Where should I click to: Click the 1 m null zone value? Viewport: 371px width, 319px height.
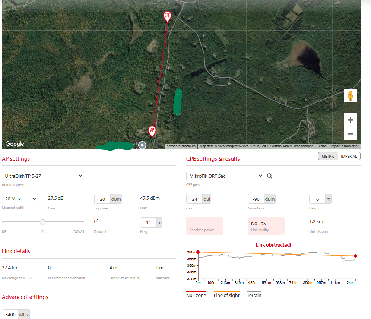point(159,268)
